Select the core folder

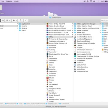tap(105, 28)
